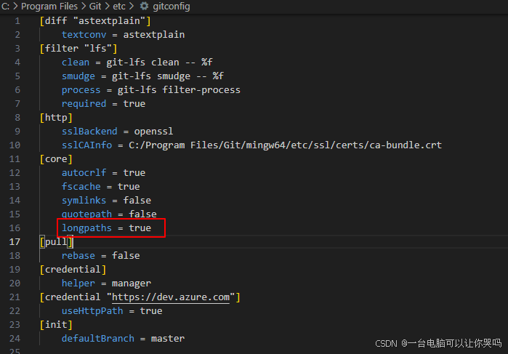Open the 'Git' breadcrumb segment

[95, 6]
